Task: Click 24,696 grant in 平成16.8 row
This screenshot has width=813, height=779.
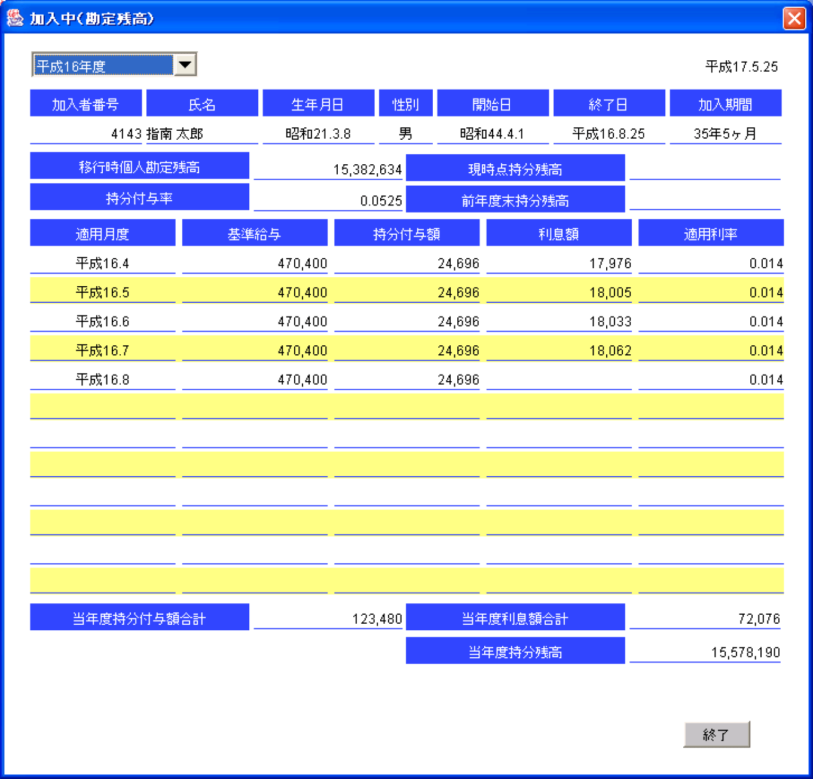Action: pyautogui.click(x=459, y=380)
